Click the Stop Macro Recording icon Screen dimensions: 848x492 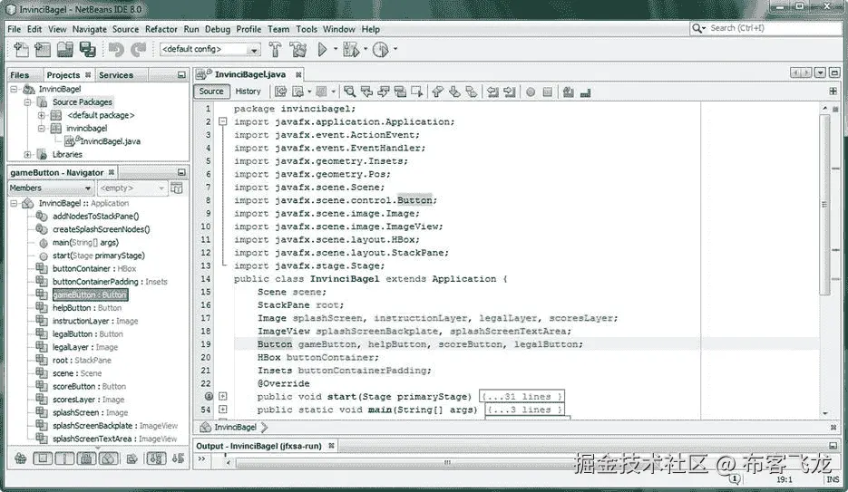point(547,92)
